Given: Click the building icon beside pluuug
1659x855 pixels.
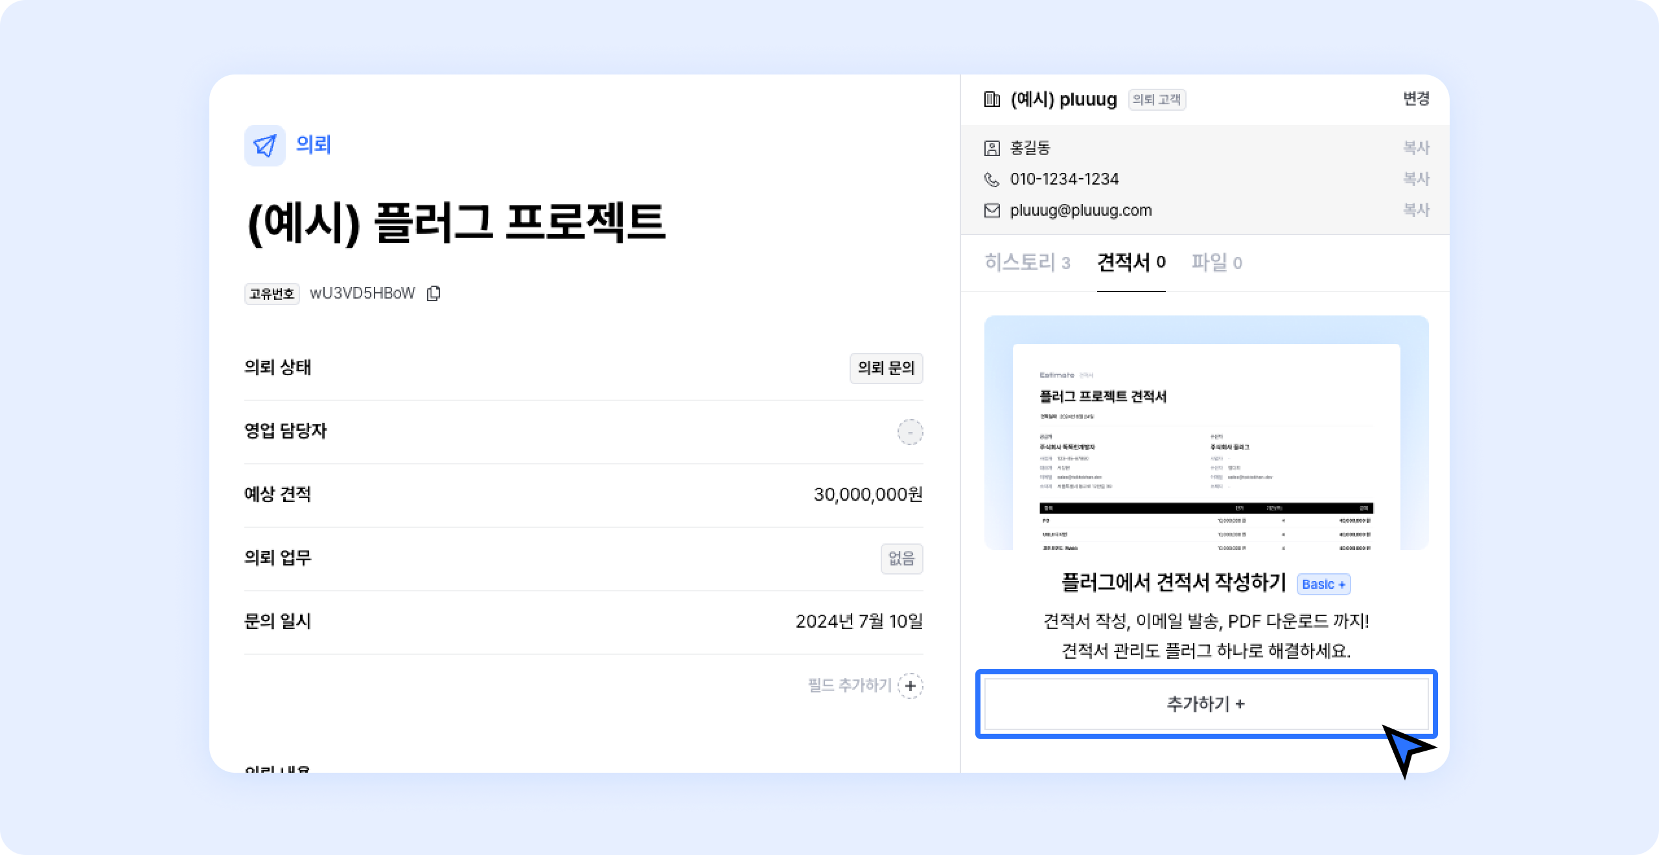Looking at the screenshot, I should (992, 99).
